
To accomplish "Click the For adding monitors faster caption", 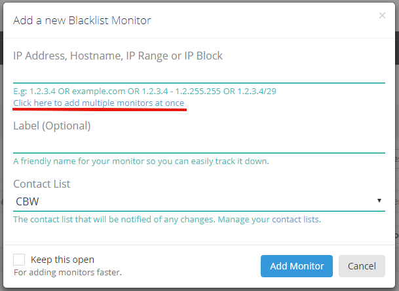I will click(x=67, y=272).
